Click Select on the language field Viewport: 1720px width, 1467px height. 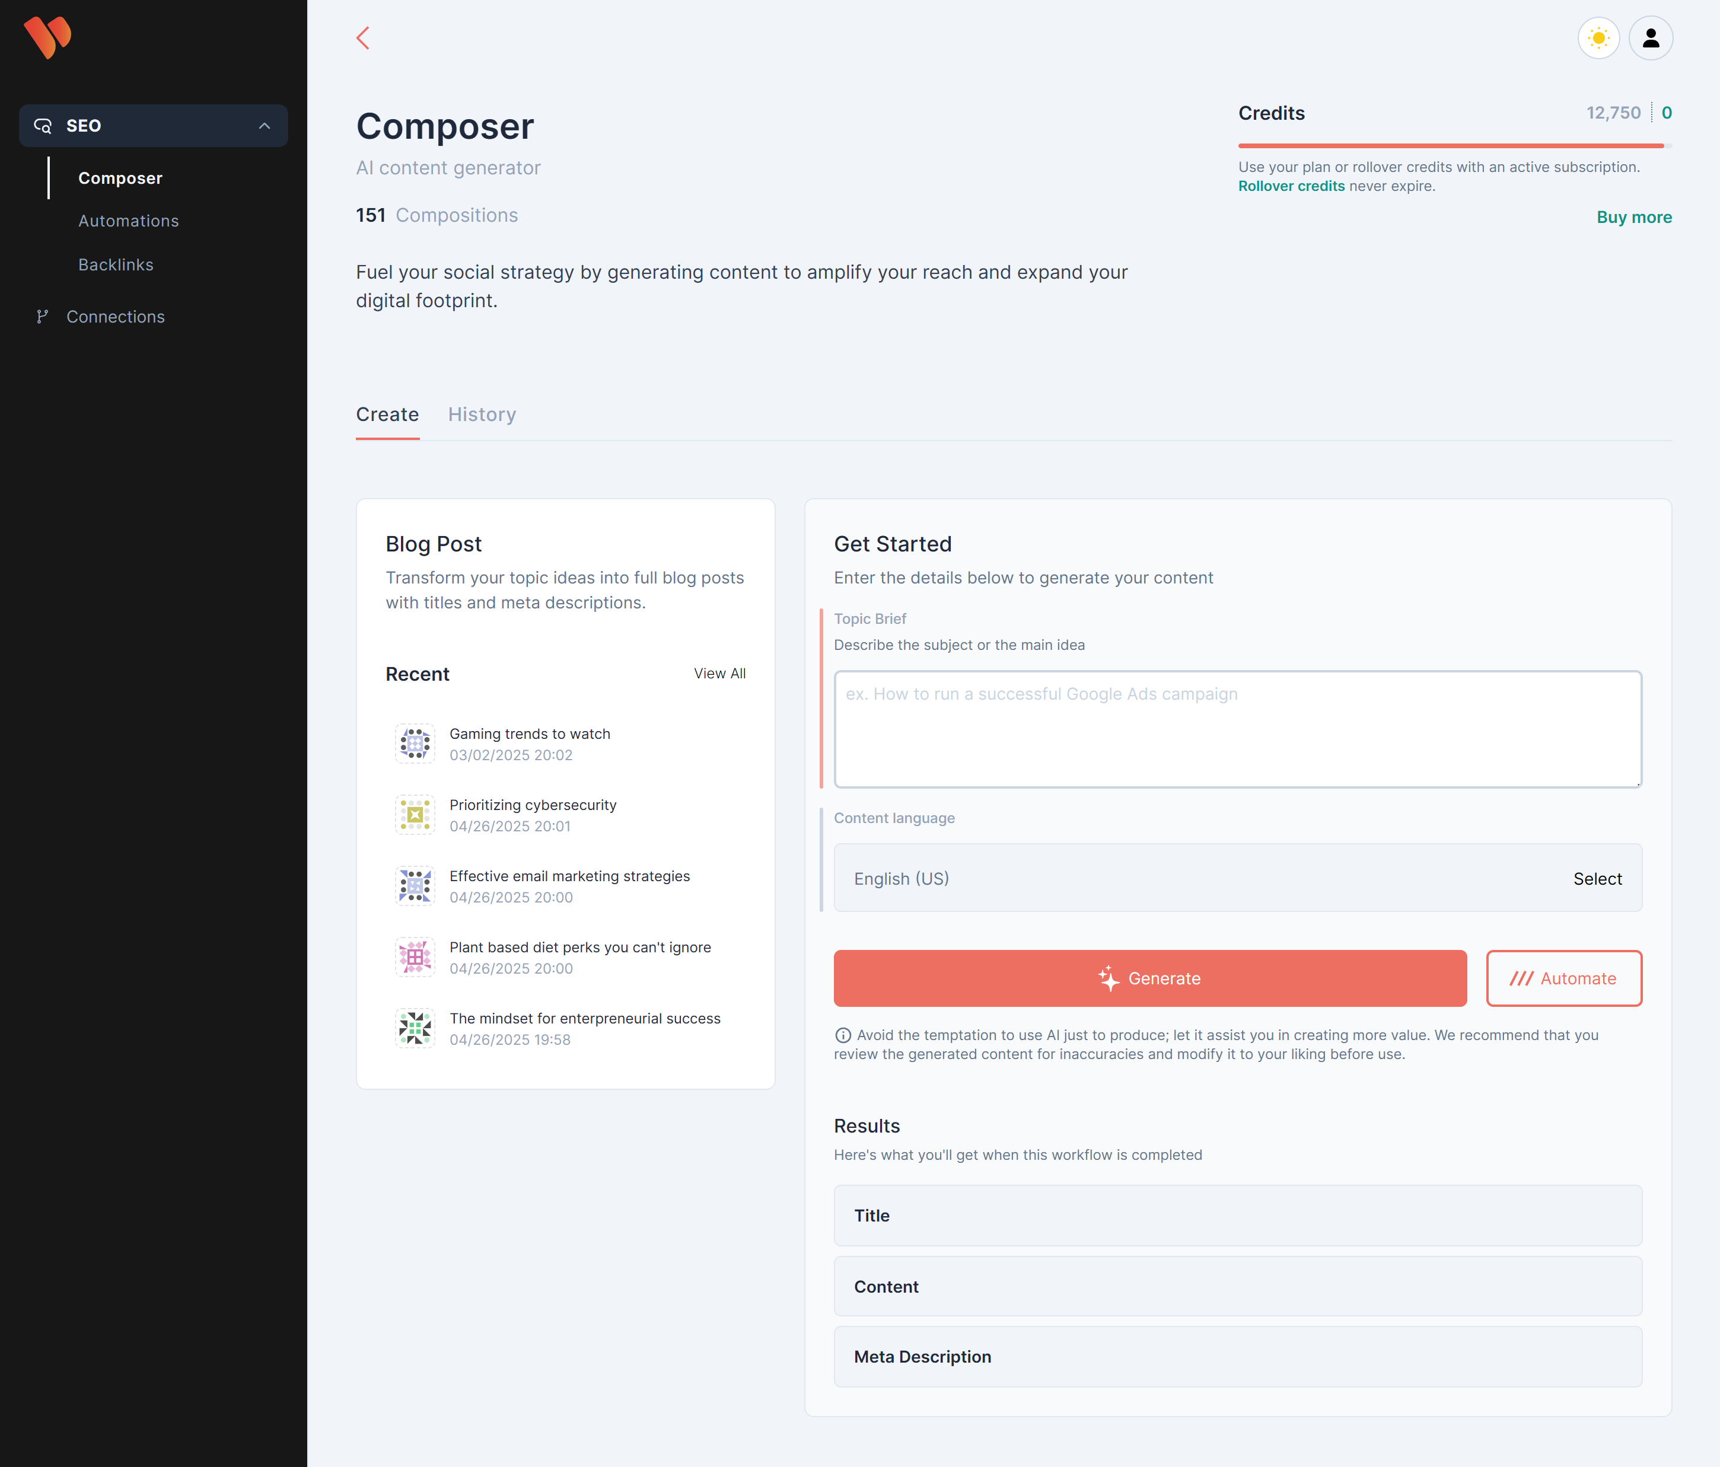click(1597, 879)
